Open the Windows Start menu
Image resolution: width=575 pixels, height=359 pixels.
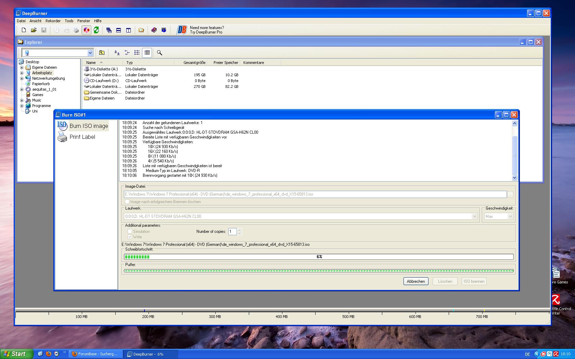[x=16, y=354]
